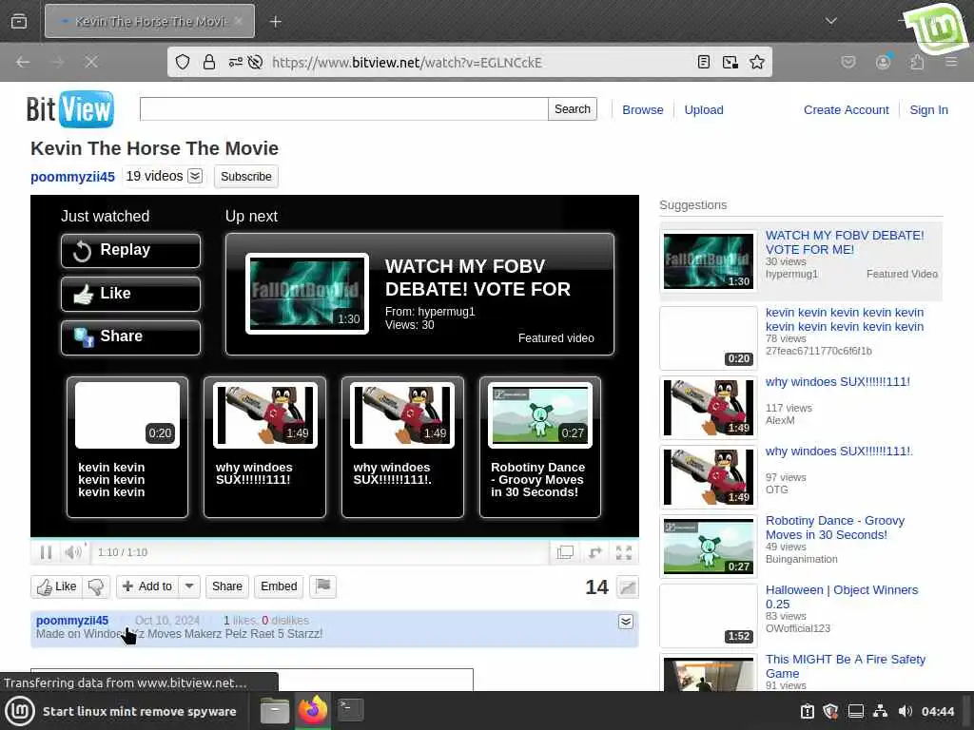Focus the BitView search field
The image size is (974, 730).
pos(343,108)
